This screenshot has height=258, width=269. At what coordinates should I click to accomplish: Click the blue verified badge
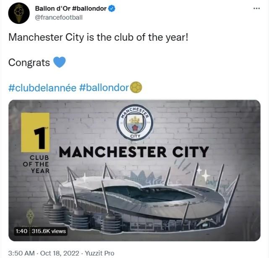click(113, 8)
